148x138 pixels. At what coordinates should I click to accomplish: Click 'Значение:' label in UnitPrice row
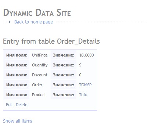pyautogui.click(x=64, y=55)
